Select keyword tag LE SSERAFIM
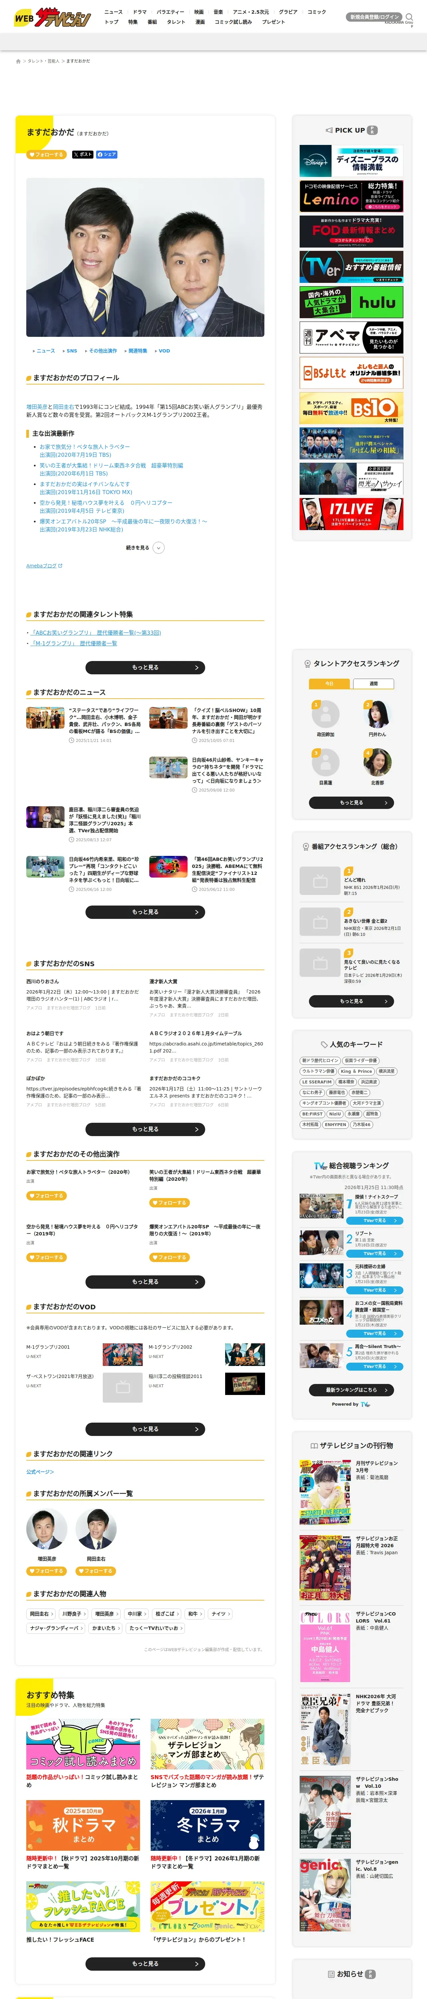This screenshot has height=1999, width=427. click(317, 1082)
